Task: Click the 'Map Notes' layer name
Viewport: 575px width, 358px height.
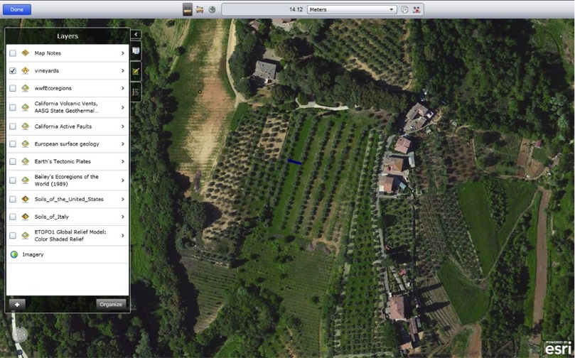Action: tap(48, 53)
